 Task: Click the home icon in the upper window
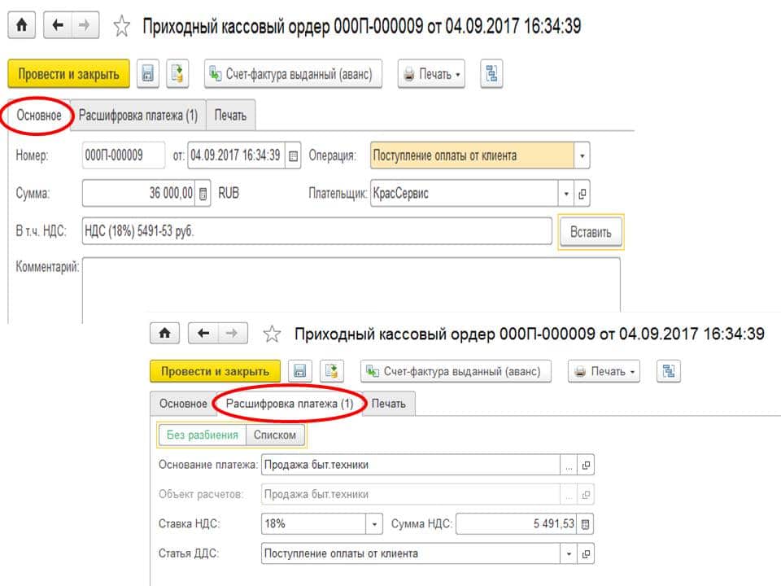click(21, 25)
